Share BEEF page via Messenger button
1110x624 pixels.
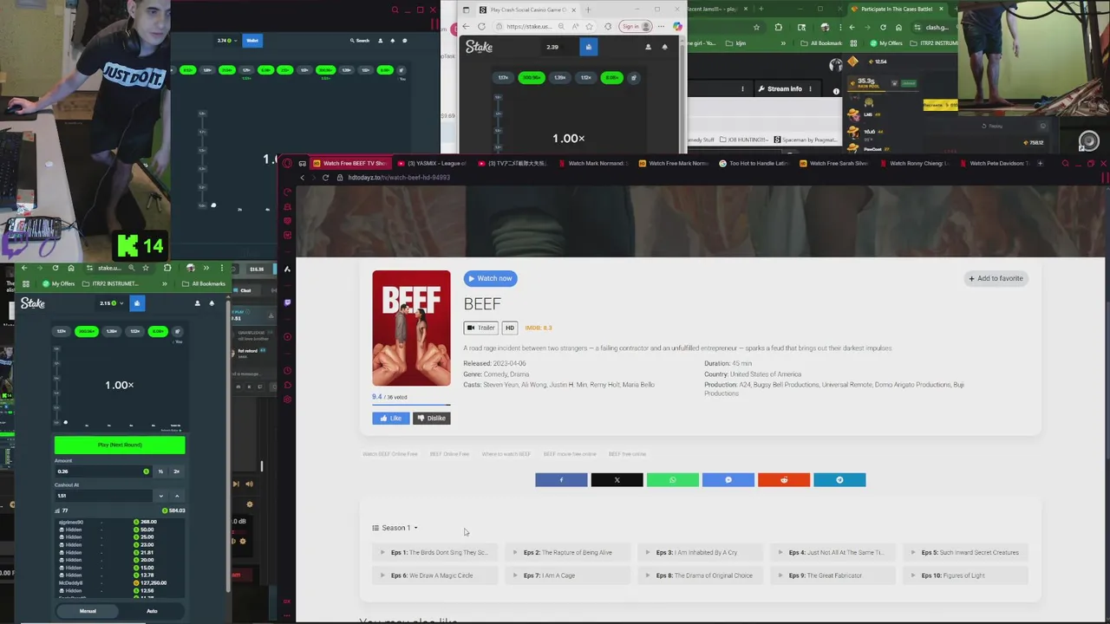(728, 480)
